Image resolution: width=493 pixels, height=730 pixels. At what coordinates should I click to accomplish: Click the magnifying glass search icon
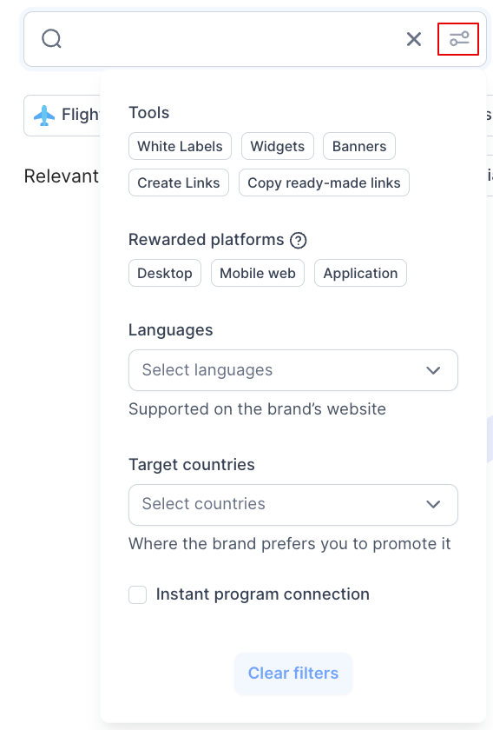(51, 38)
